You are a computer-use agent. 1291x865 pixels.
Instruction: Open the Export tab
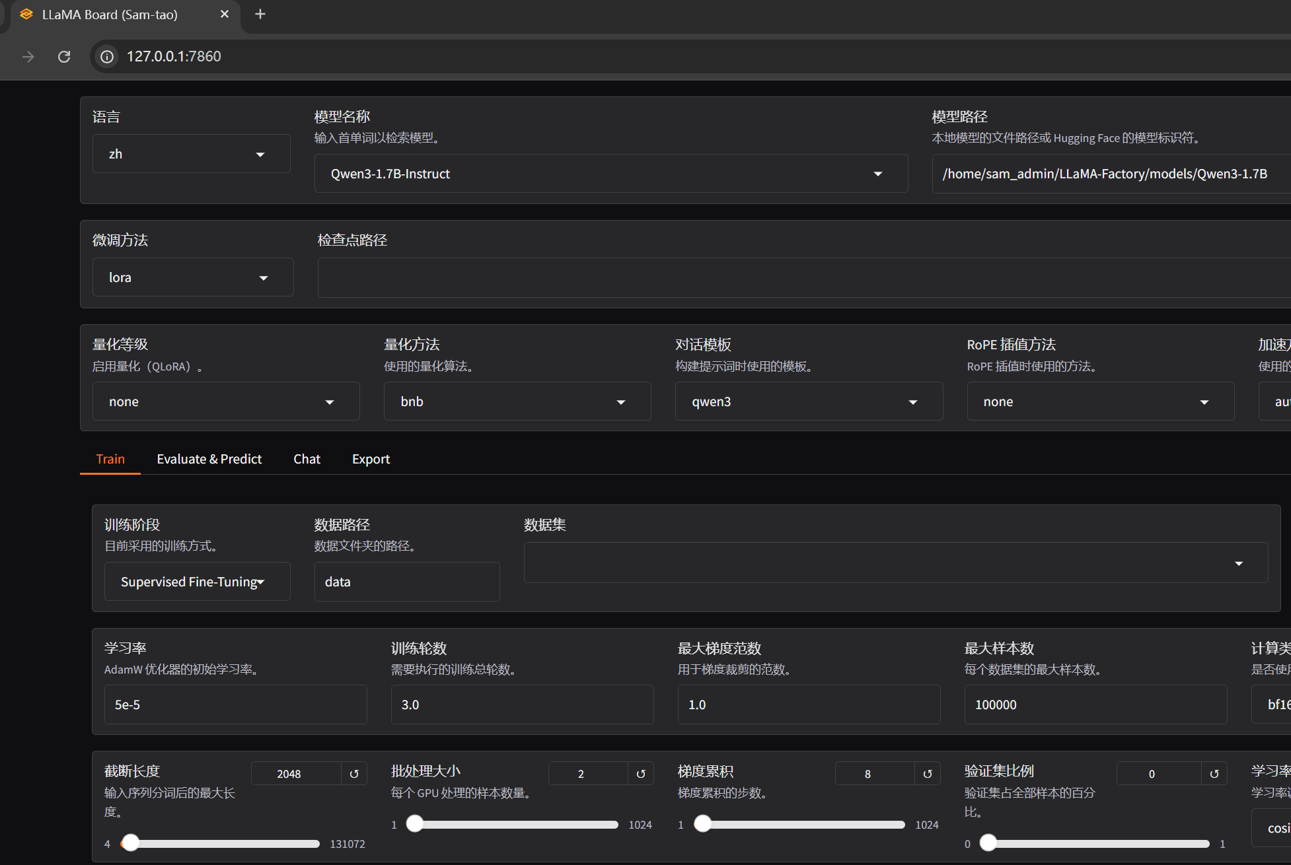pos(371,459)
